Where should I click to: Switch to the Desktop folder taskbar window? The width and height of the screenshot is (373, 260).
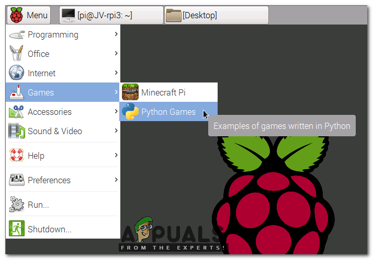click(217, 15)
